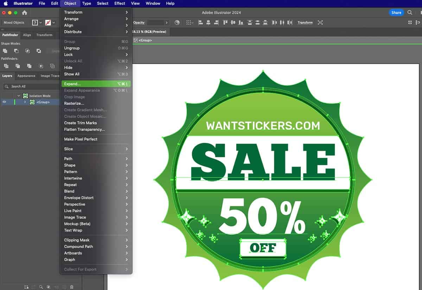Open the Clipping Mask submenu
This screenshot has width=422, height=290.
(x=96, y=240)
